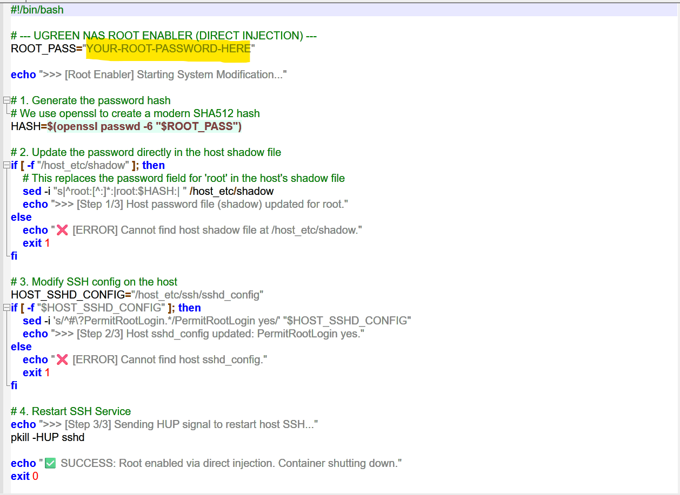The width and height of the screenshot is (680, 495).
Task: Click the PermitRootLogin sed command line
Action: pos(216,321)
